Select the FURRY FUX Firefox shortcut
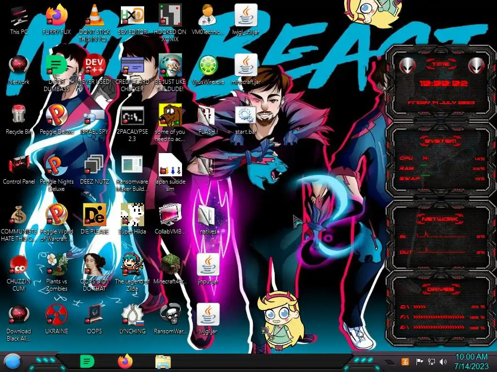Viewport: 497px width, 372px height. [56, 20]
